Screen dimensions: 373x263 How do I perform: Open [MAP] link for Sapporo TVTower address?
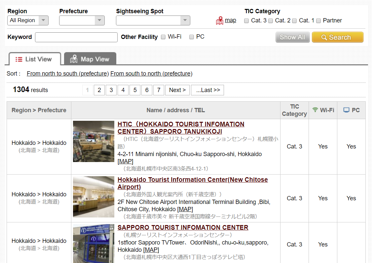point(151,250)
